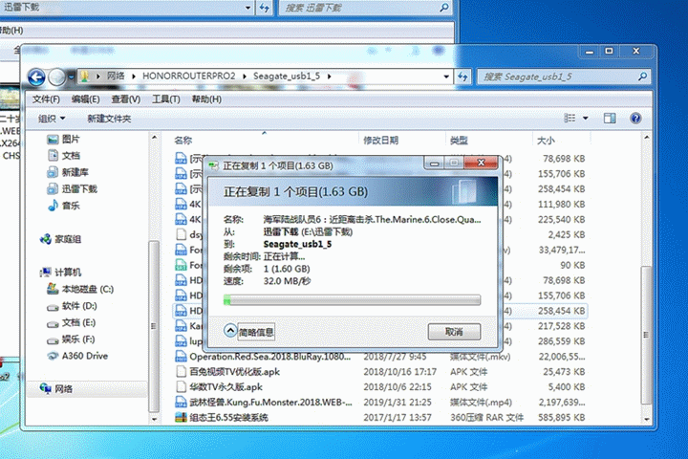
Task: Click the file list vertical scrollbar
Action: 646,334
